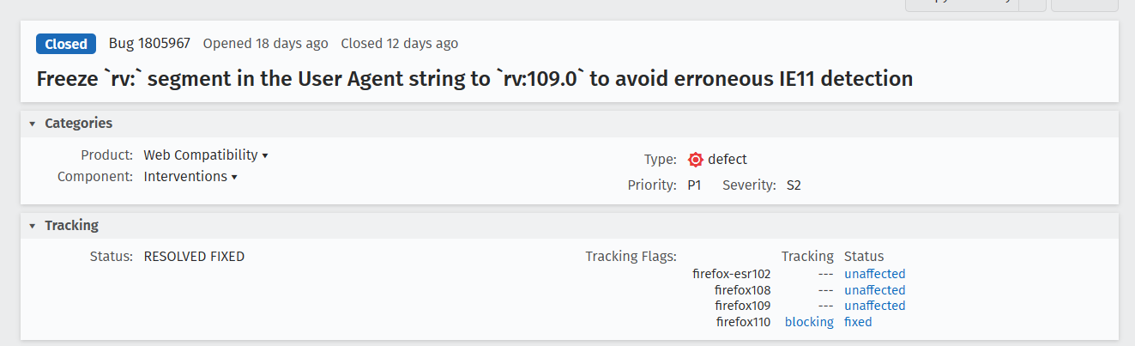The height and width of the screenshot is (346, 1135).
Task: Open the firefox110 blocking tracking link
Action: click(x=809, y=322)
